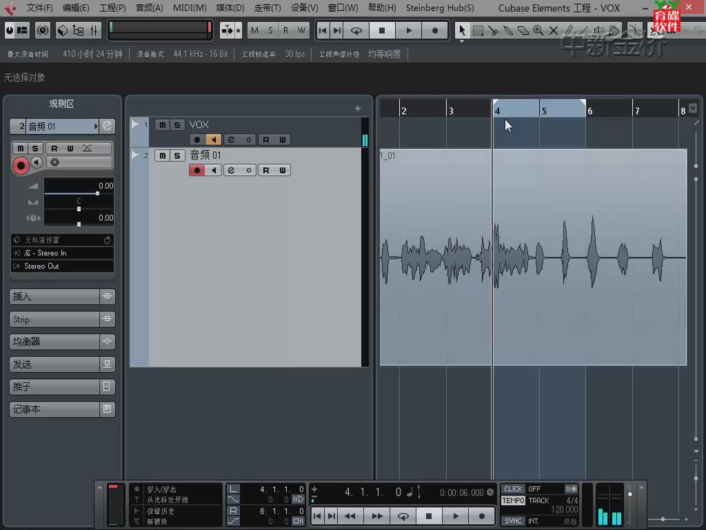Open the MIDI(M) menu
Image resolution: width=706 pixels, height=530 pixels.
[190, 8]
